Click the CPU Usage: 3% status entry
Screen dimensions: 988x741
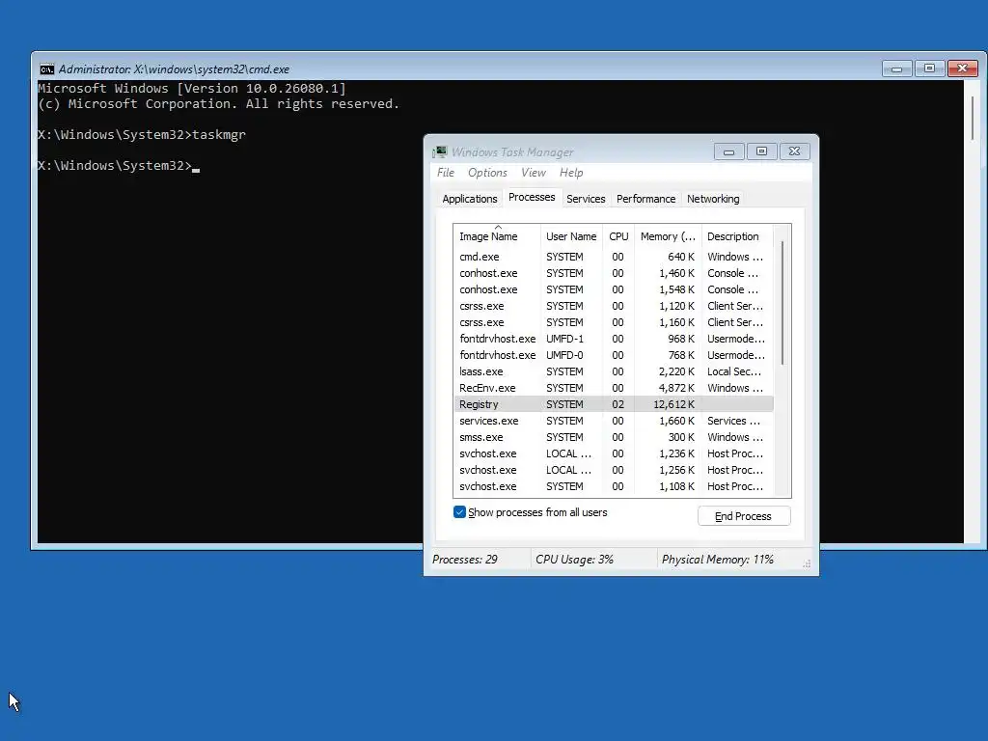(x=574, y=560)
